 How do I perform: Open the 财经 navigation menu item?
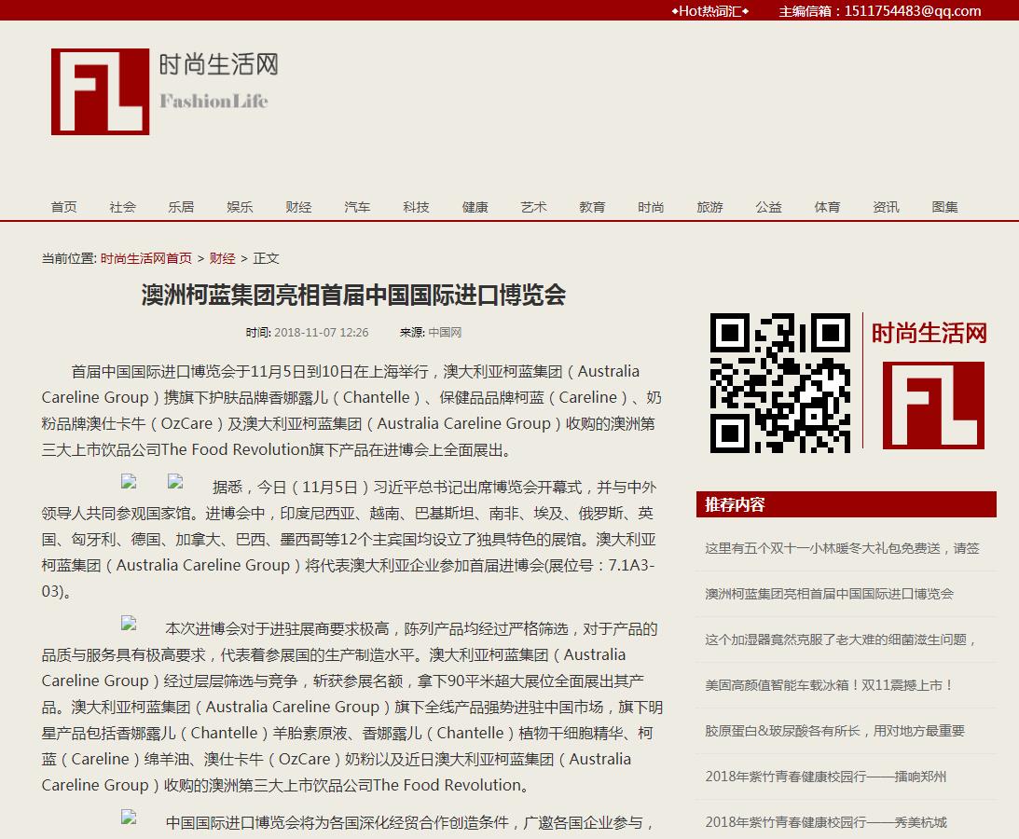point(299,207)
